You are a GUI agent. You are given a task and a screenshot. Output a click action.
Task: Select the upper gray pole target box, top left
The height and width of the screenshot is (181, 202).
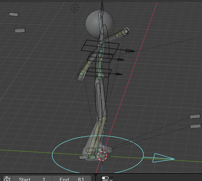[14, 14]
